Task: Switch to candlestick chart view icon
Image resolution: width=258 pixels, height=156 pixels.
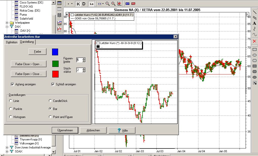Action: [x=59, y=29]
